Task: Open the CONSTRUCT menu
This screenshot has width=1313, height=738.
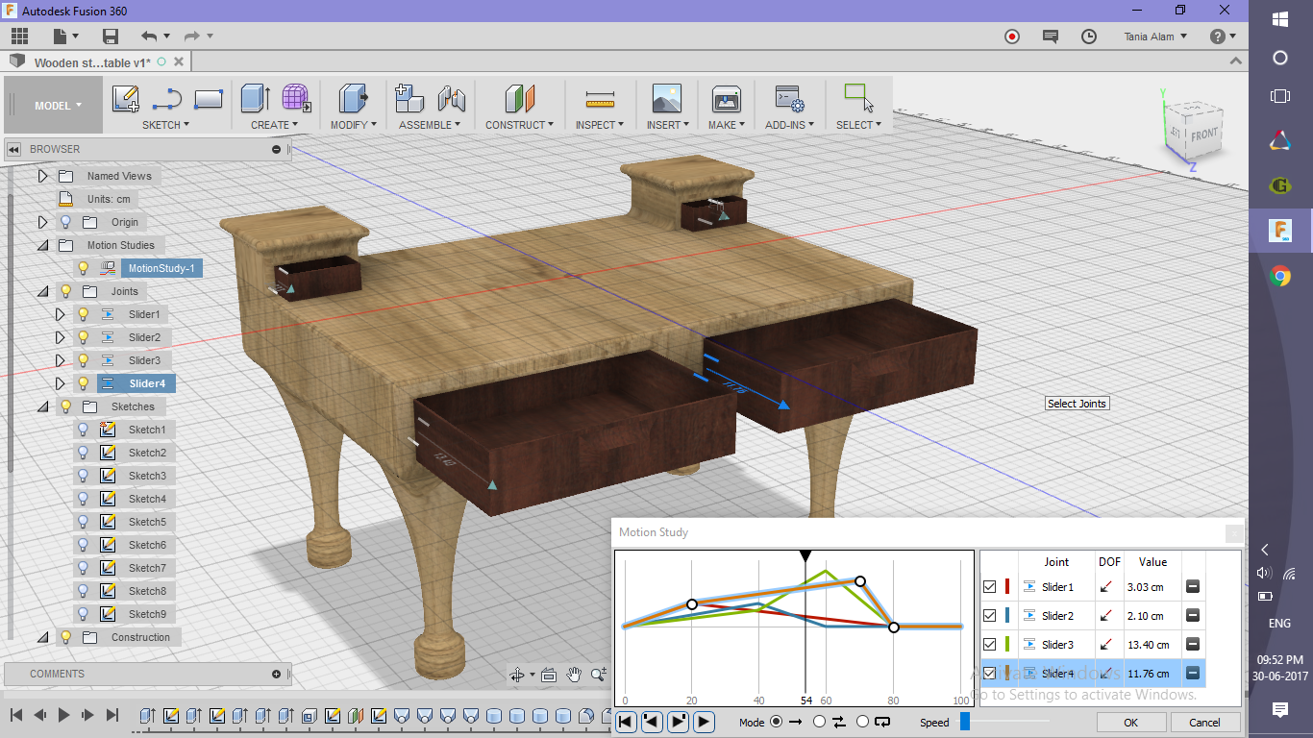Action: (x=519, y=125)
